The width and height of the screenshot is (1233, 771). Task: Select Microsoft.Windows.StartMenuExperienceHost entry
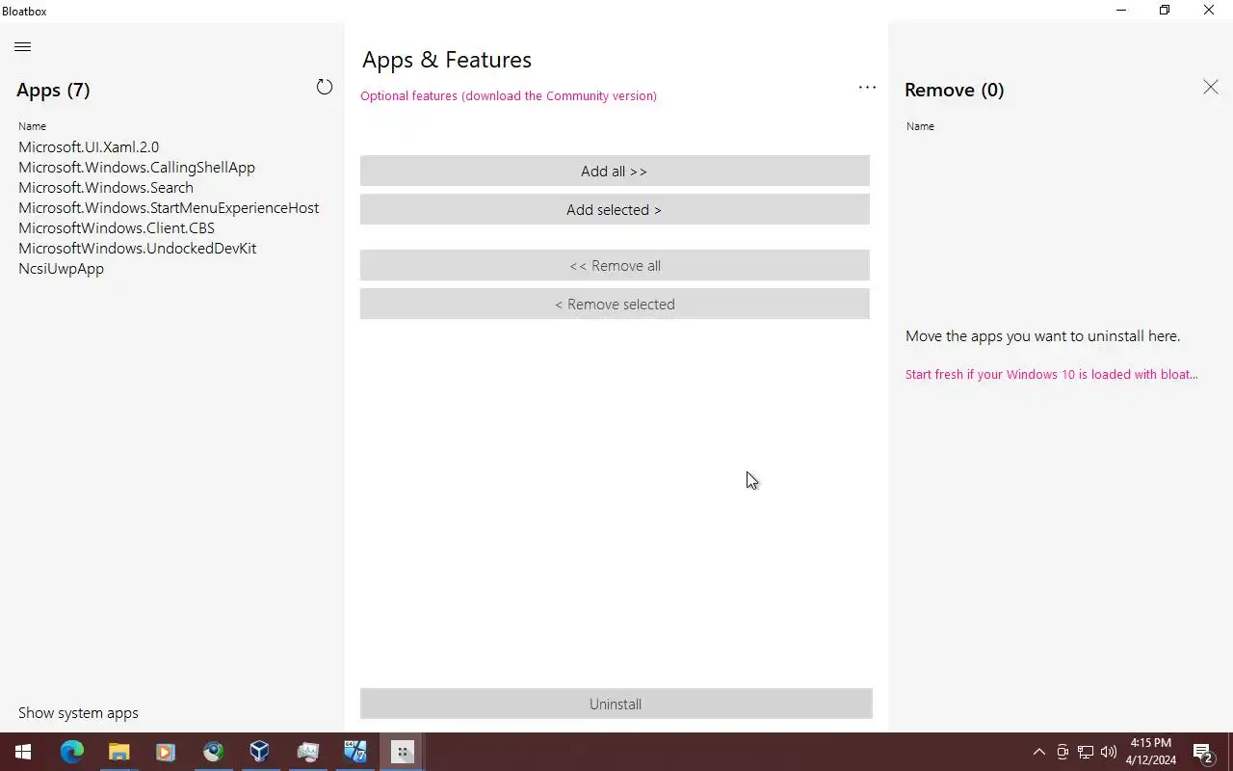[x=169, y=208]
